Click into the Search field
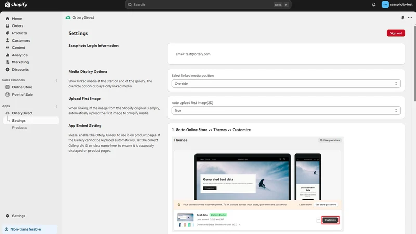Image resolution: width=416 pixels, height=234 pixels. 208,5
